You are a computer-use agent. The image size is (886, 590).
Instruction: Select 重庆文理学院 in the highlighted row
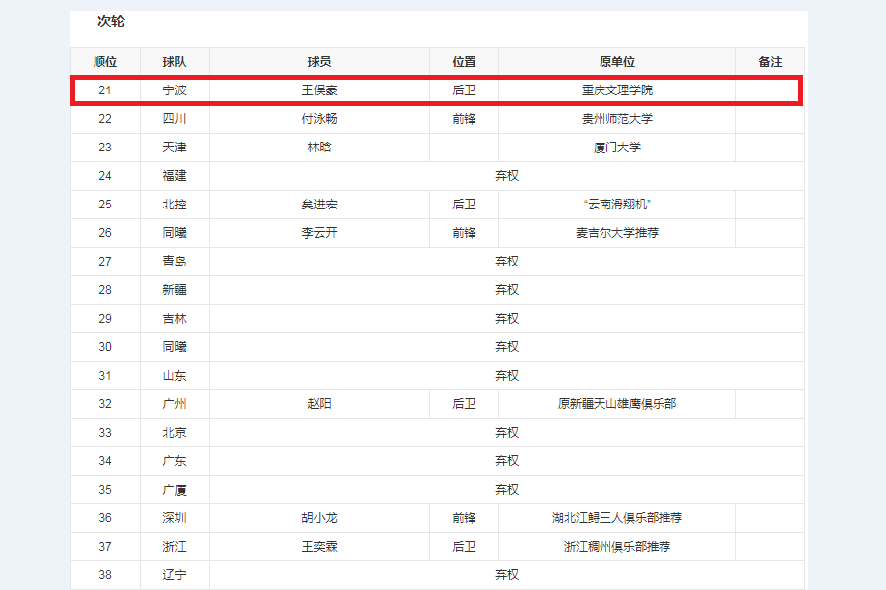(617, 90)
